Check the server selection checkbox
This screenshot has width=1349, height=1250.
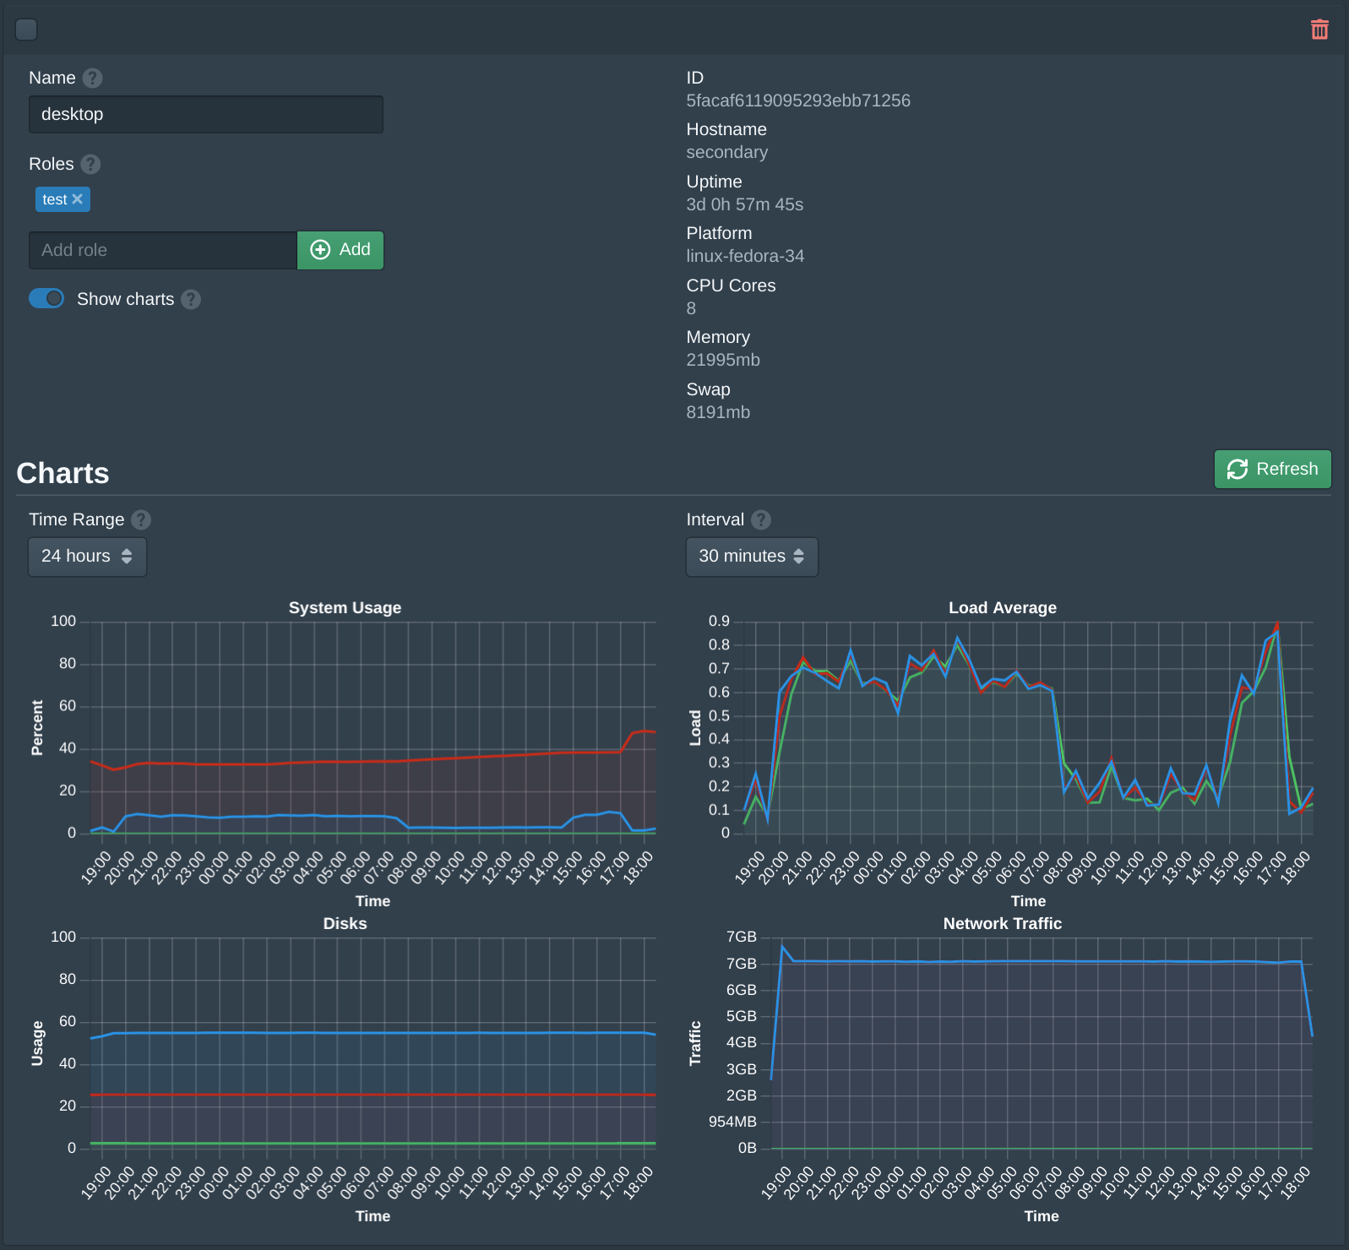pyautogui.click(x=26, y=30)
